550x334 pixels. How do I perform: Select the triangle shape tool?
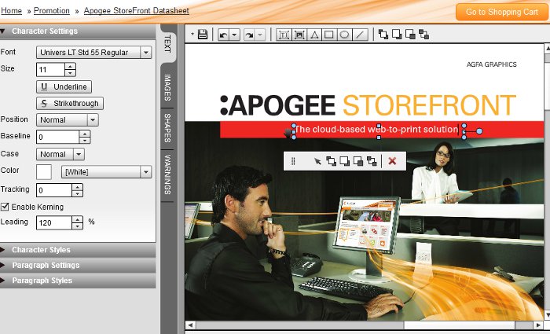point(314,35)
